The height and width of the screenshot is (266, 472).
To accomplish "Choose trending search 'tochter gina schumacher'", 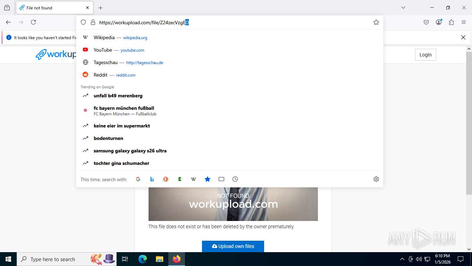I will coord(230,163).
